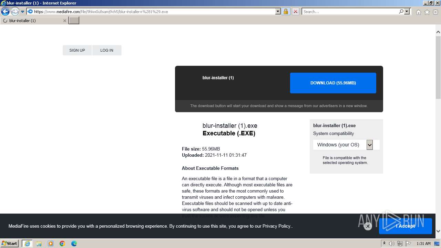Restore down the Internet Explorer window
Image resolution: width=441 pixels, height=248 pixels.
pos(431,3)
